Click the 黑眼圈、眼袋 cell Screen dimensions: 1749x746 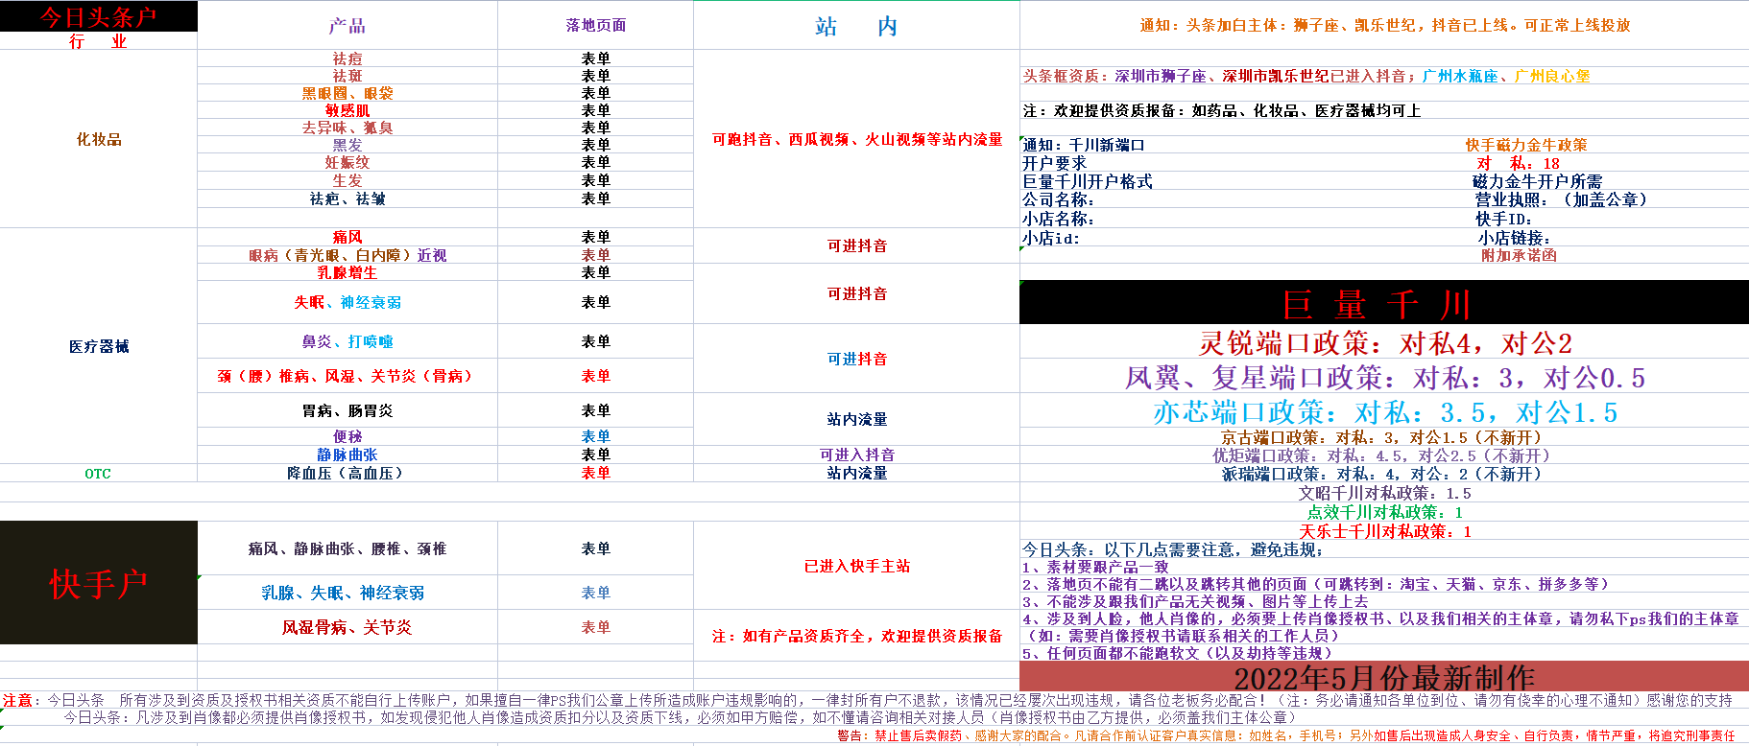point(347,93)
